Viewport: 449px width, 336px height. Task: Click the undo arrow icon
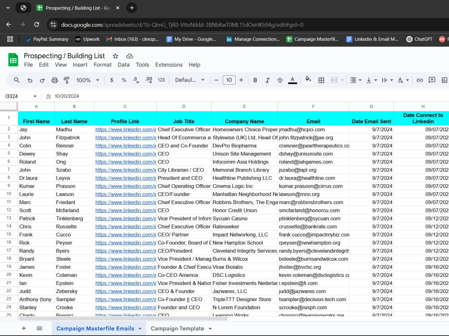[x=30, y=80]
